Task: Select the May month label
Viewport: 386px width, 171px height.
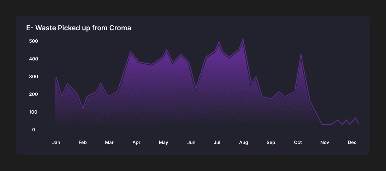Action: (x=163, y=142)
